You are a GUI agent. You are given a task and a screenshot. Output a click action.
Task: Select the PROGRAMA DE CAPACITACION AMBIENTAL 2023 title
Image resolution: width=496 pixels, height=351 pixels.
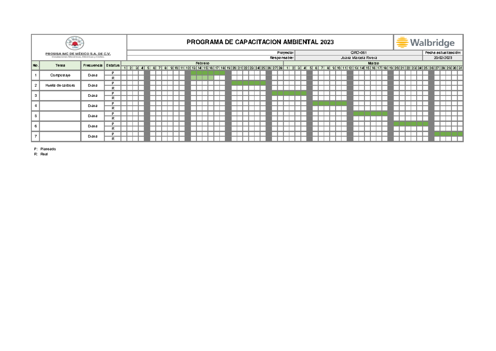point(261,41)
